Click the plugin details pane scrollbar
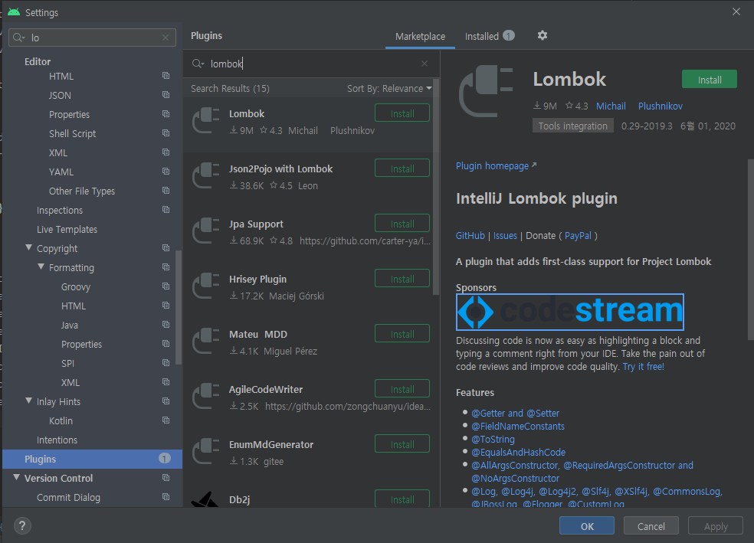 [751, 250]
